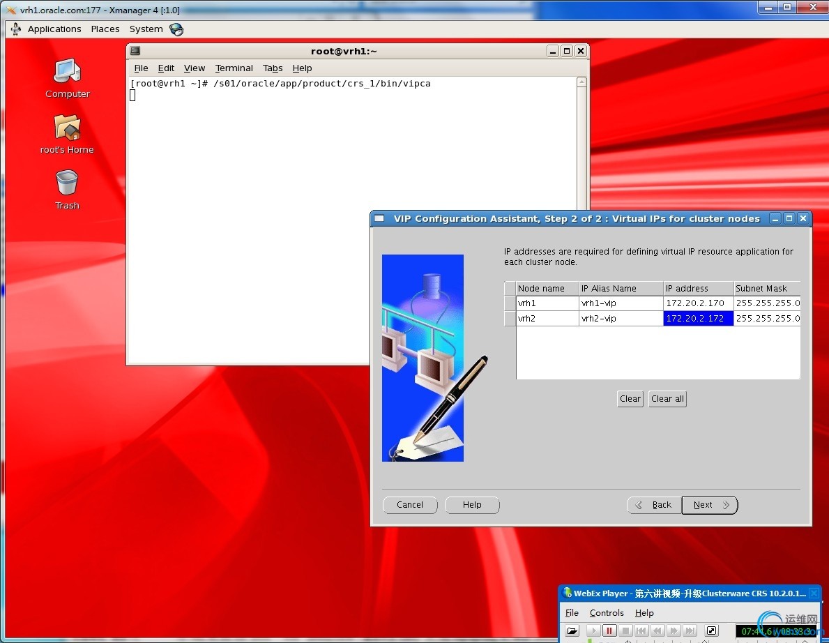Image resolution: width=829 pixels, height=643 pixels.
Task: Click highlighted IP address 172.20.2.172 cell
Action: click(x=699, y=318)
